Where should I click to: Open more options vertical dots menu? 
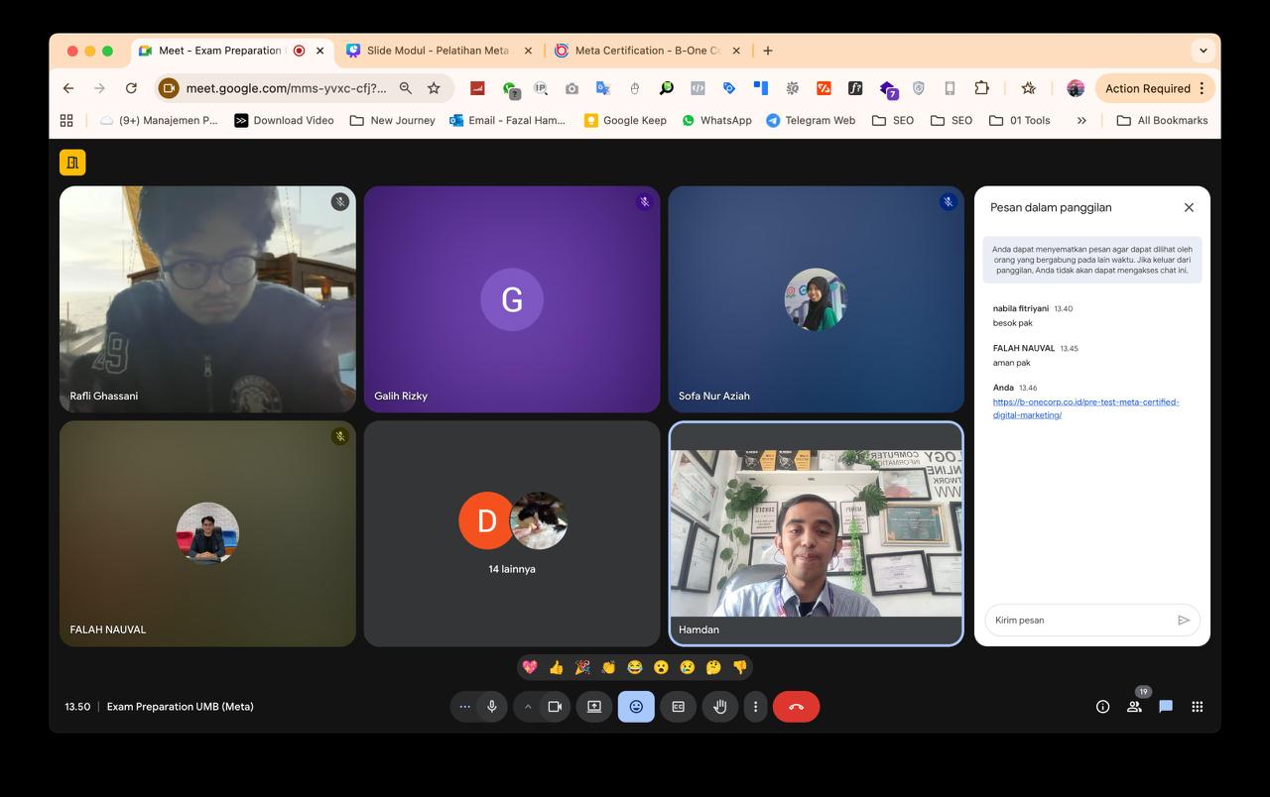(755, 707)
